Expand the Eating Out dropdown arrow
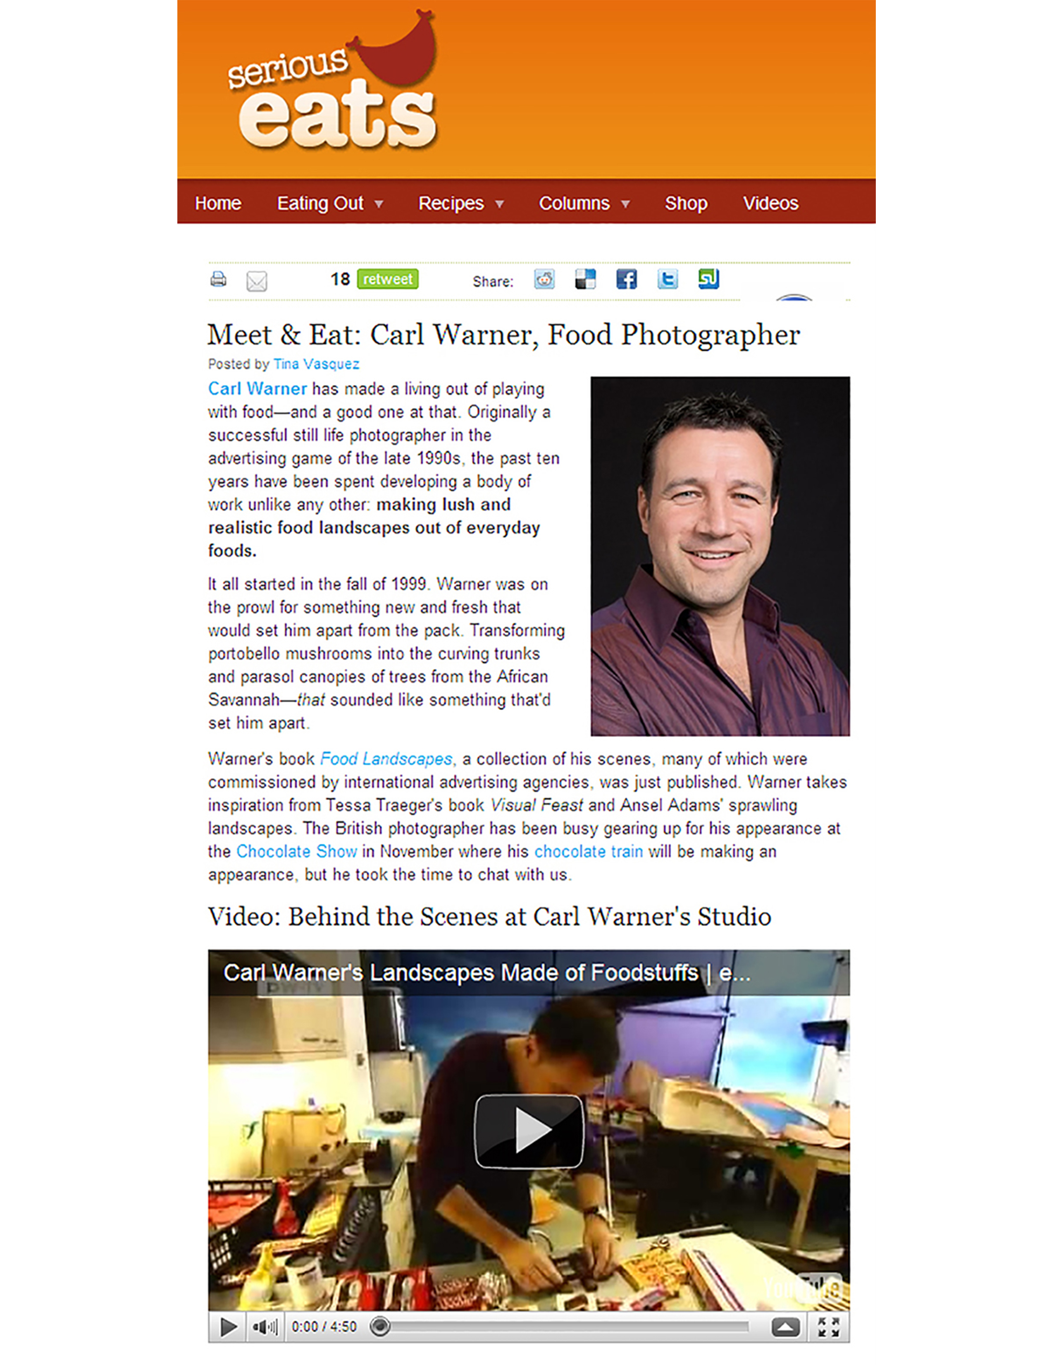 pyautogui.click(x=378, y=204)
